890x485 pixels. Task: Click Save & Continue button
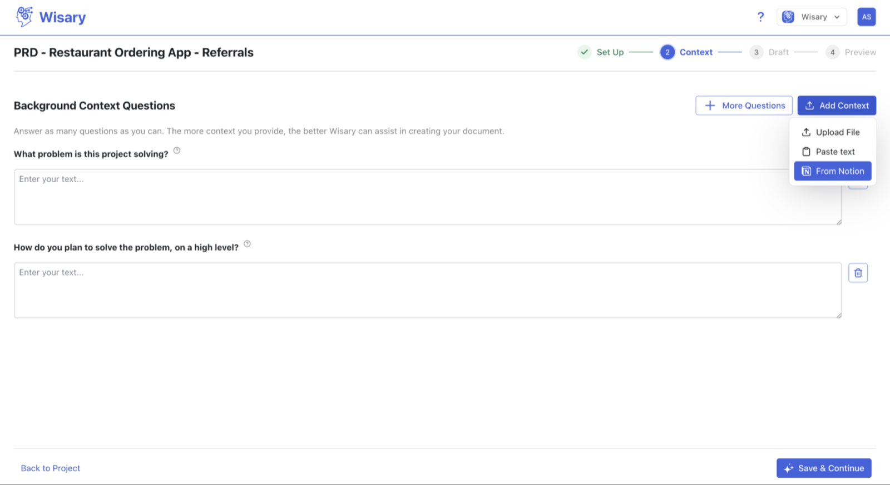pyautogui.click(x=824, y=468)
